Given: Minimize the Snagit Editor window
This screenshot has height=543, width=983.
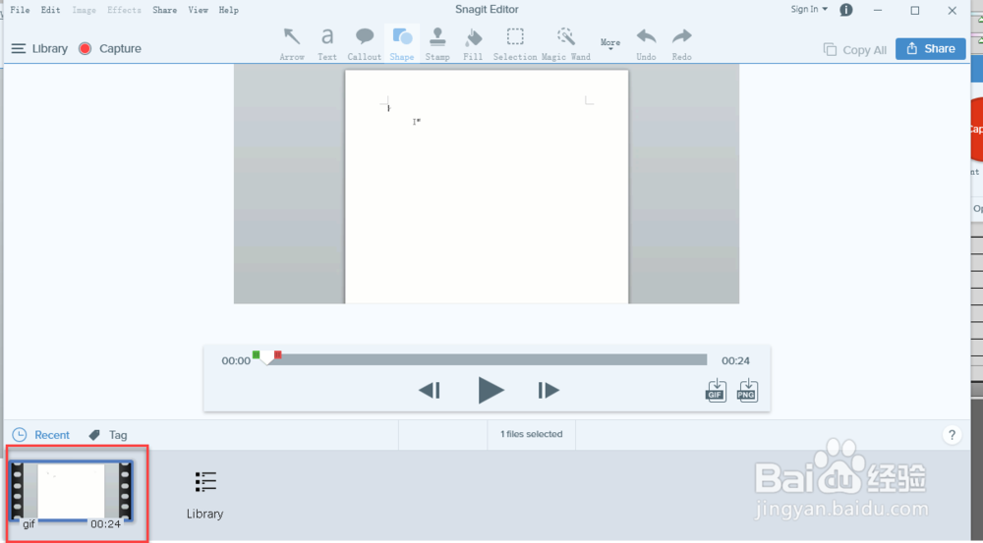Looking at the screenshot, I should point(878,10).
